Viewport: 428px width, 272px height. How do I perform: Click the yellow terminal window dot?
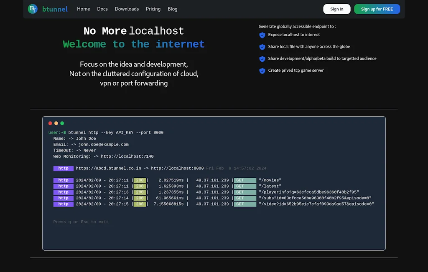56,123
